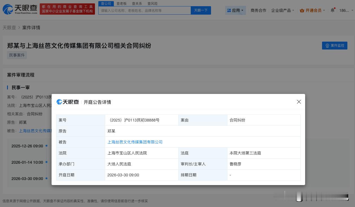
Task: Click the 商务合作 navigation item
Action: tap(258, 10)
